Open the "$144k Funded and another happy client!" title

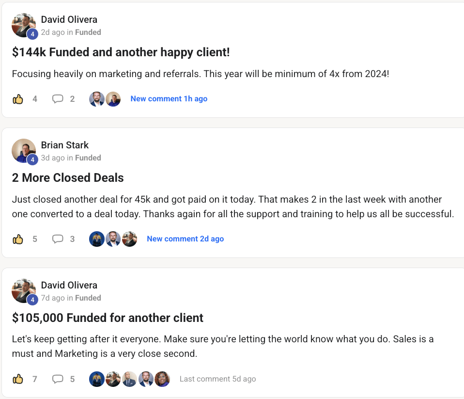[121, 52]
